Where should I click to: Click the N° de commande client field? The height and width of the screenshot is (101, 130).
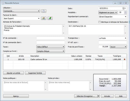click(50, 42)
